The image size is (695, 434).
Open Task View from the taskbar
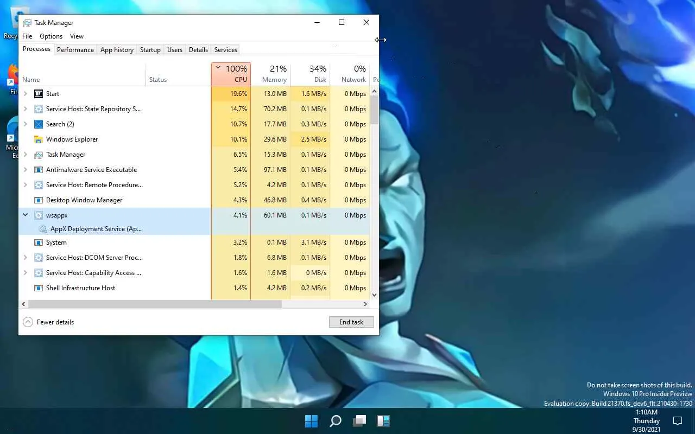point(359,420)
